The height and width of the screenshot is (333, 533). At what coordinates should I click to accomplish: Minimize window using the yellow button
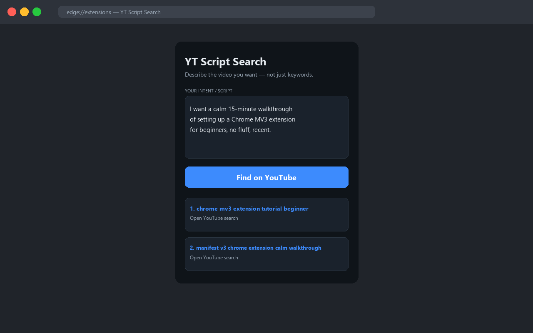[x=24, y=12]
